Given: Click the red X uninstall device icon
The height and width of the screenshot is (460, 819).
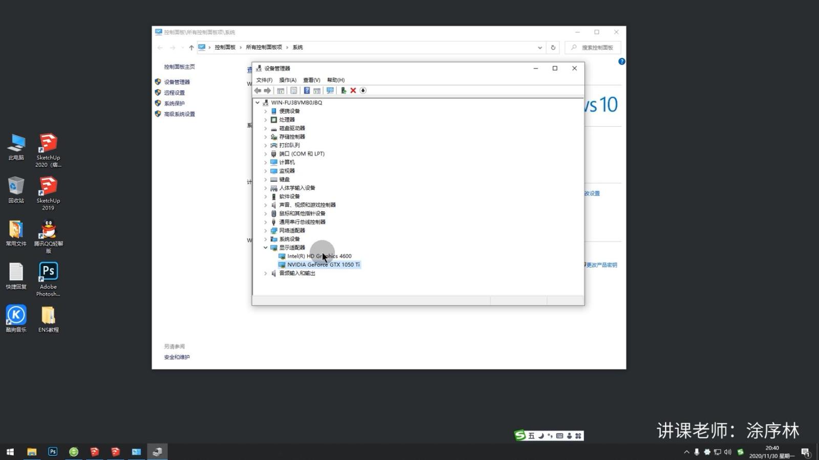Looking at the screenshot, I should coord(353,91).
